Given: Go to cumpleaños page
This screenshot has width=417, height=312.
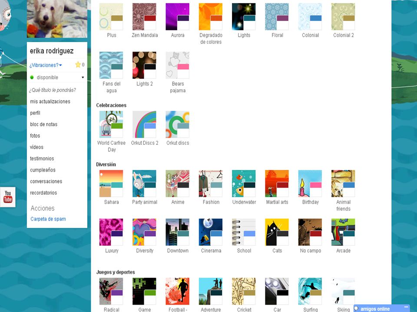Looking at the screenshot, I should [x=43, y=170].
